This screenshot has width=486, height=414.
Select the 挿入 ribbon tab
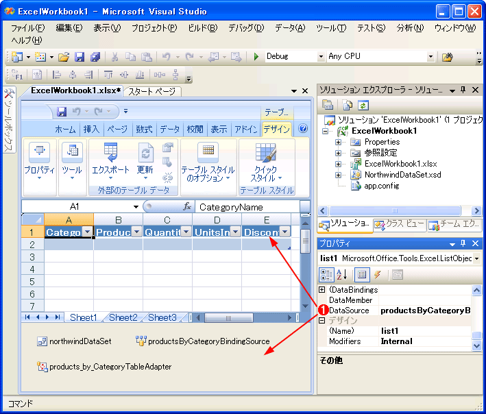pyautogui.click(x=91, y=130)
